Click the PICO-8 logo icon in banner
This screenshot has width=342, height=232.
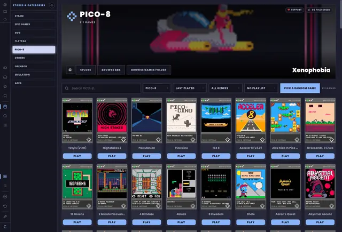[x=72, y=16]
